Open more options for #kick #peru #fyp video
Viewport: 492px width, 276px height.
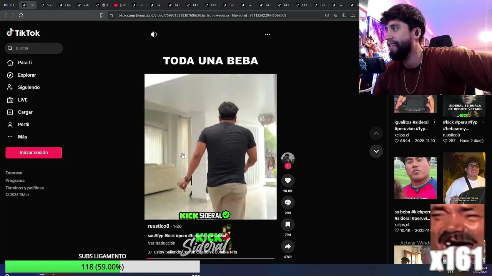[x=483, y=122]
